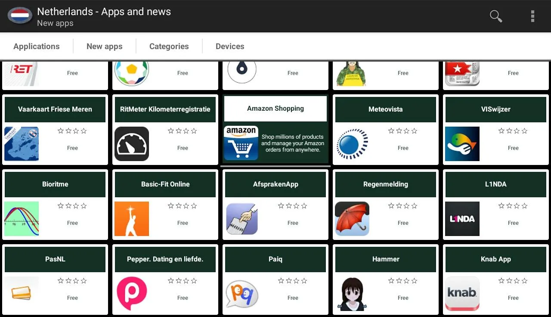Viewport: 551px width, 317px height.
Task: Select the Pepper. Dating en liefde. title
Action: click(165, 259)
